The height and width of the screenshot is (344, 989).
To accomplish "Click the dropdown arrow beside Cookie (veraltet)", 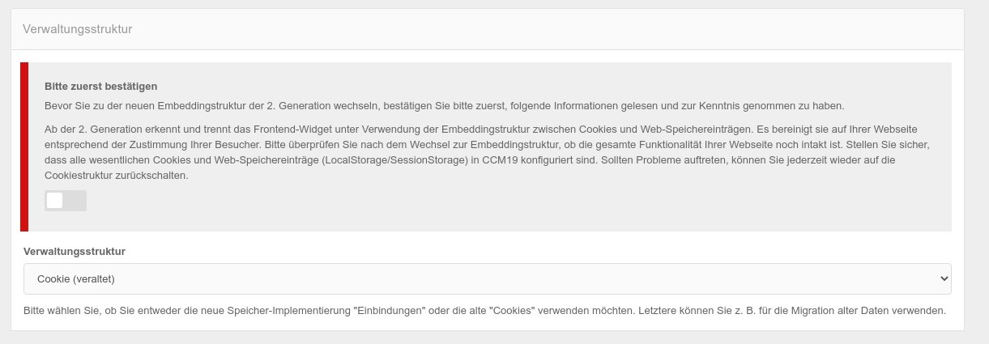I will click(x=943, y=278).
